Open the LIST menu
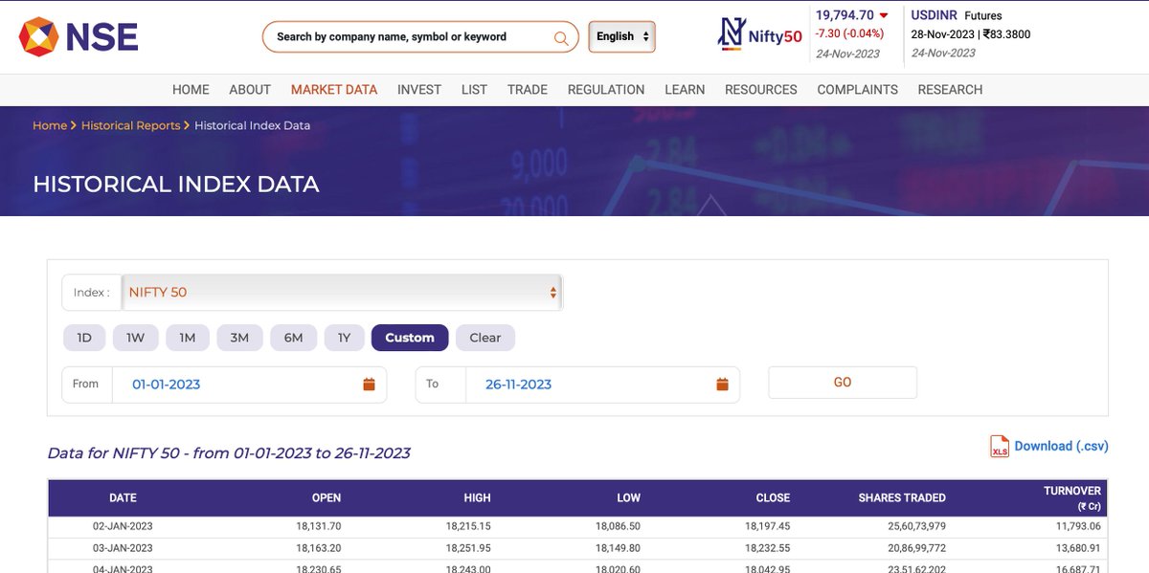 pos(474,90)
